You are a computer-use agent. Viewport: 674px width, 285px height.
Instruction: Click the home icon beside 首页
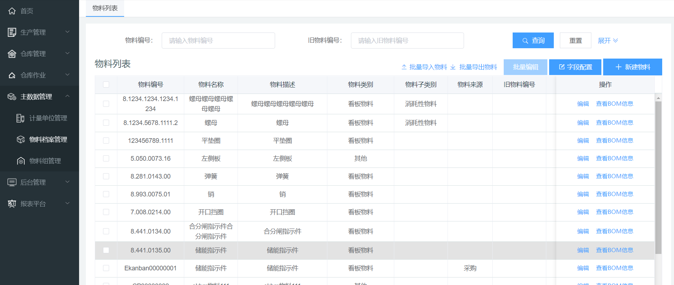(12, 11)
